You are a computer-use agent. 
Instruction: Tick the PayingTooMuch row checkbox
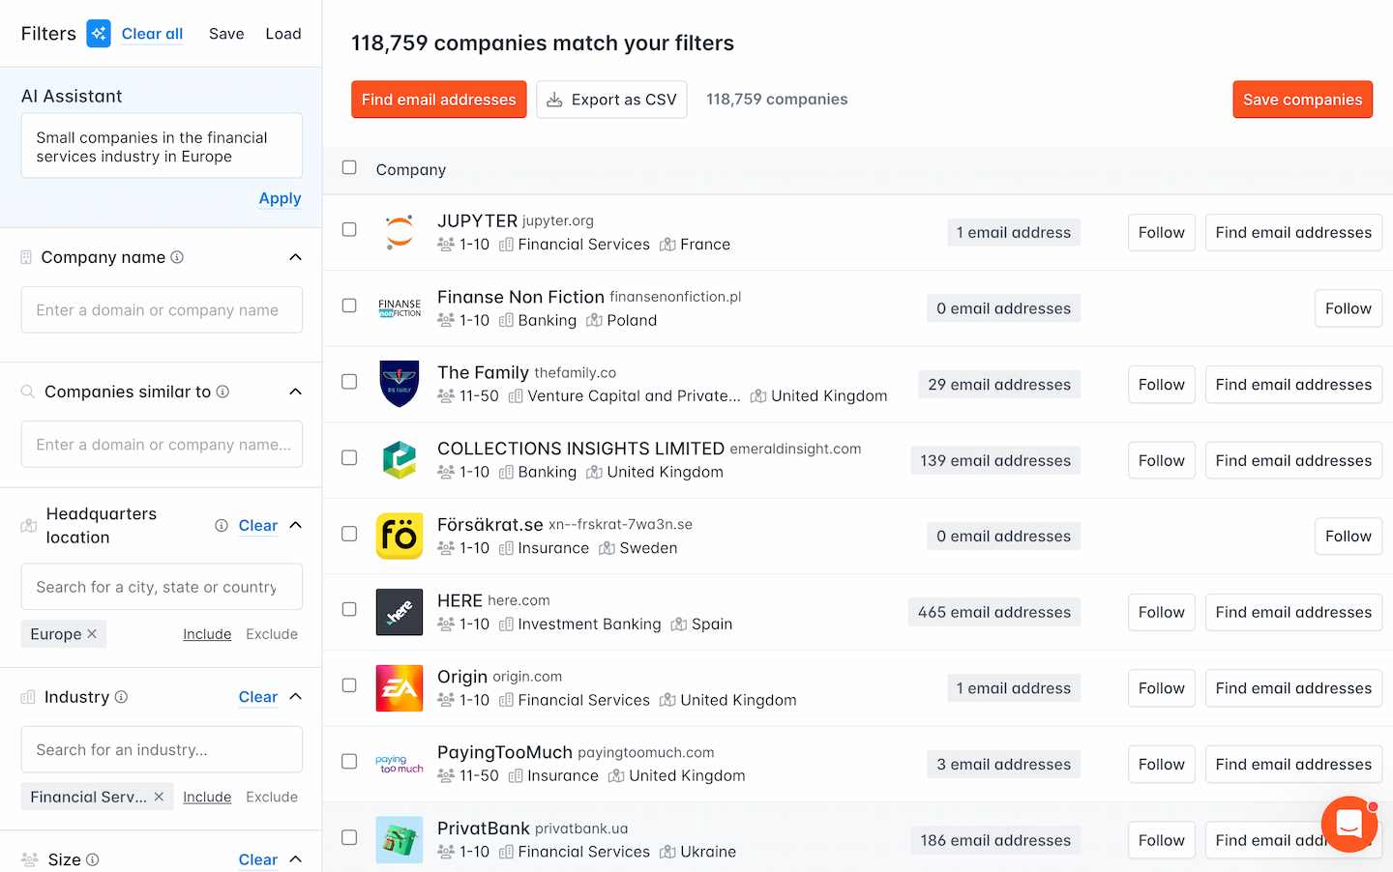tap(349, 762)
